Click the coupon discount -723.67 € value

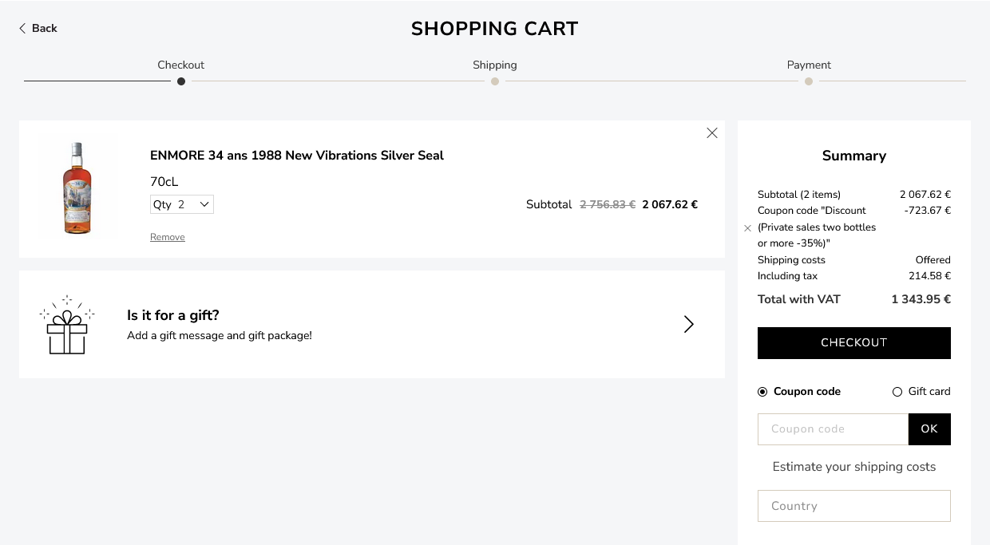pyautogui.click(x=928, y=211)
